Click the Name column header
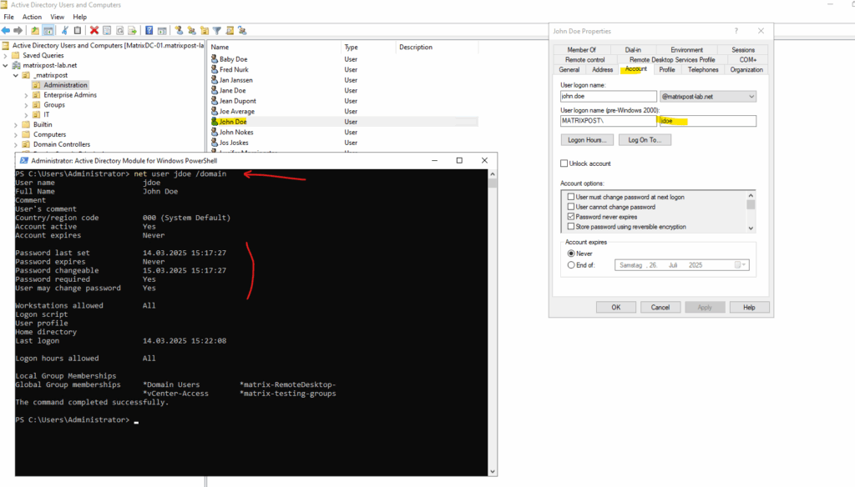This screenshot has width=855, height=487. click(x=274, y=48)
